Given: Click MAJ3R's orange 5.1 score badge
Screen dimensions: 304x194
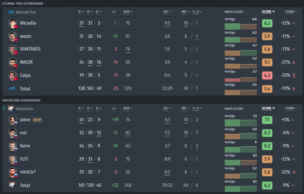Looking at the screenshot, I should pos(267,62).
